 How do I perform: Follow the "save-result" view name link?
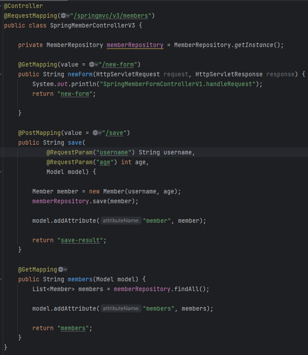point(80,240)
